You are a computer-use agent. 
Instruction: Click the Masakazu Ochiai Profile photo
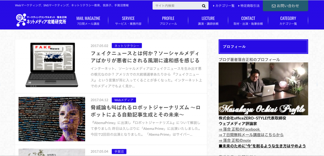click(263, 89)
